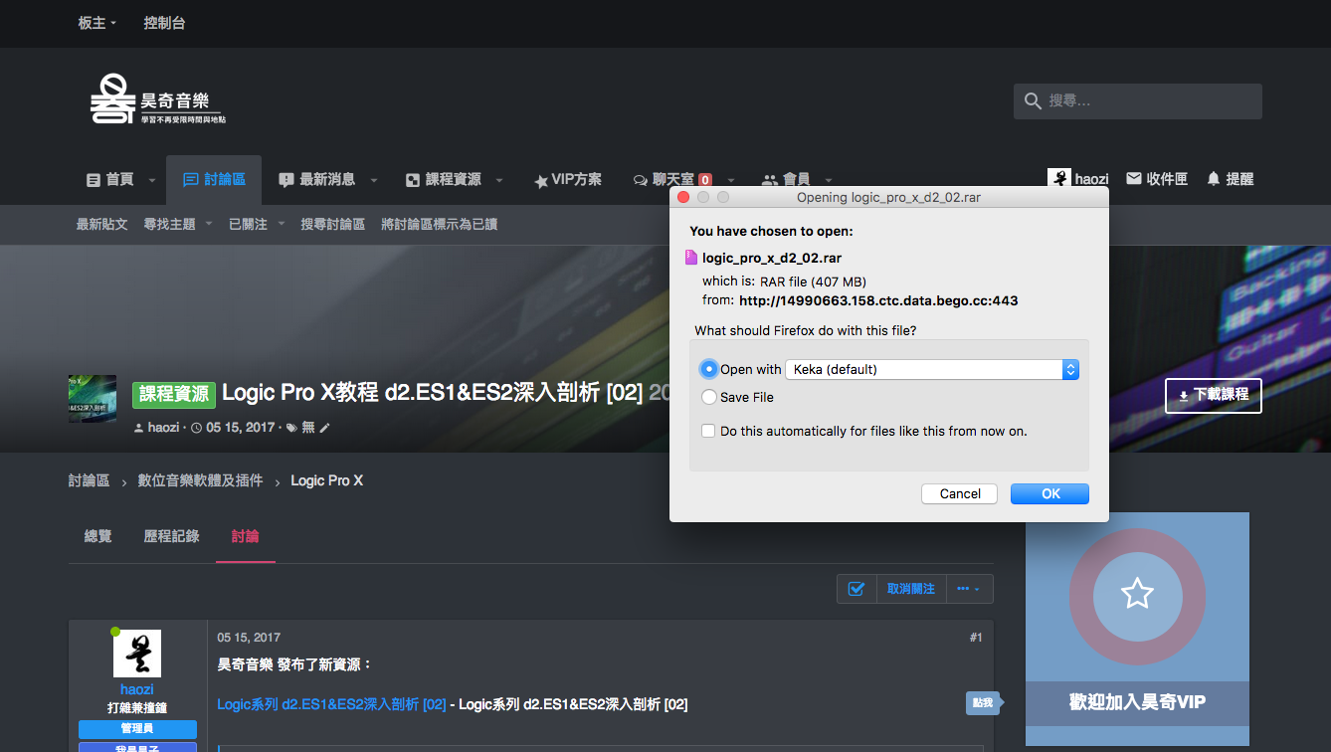
Task: Click the 討論區 breadcrumb link
Action: pos(89,480)
